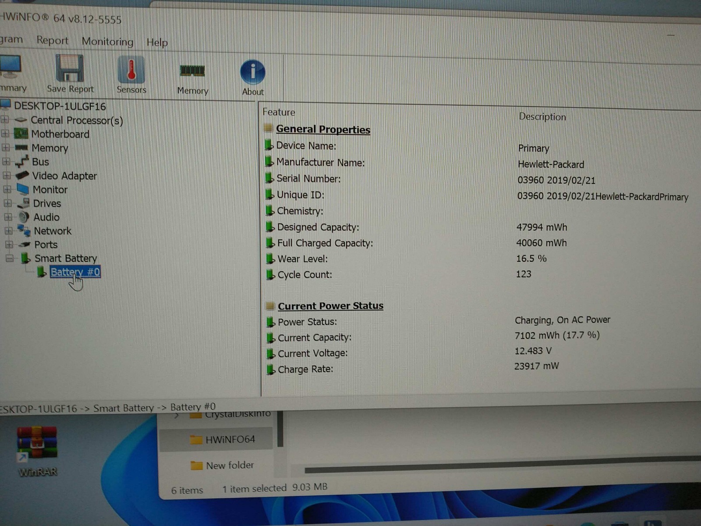Viewport: 701px width, 526px height.
Task: Click the Unique ID row label
Action: (300, 195)
